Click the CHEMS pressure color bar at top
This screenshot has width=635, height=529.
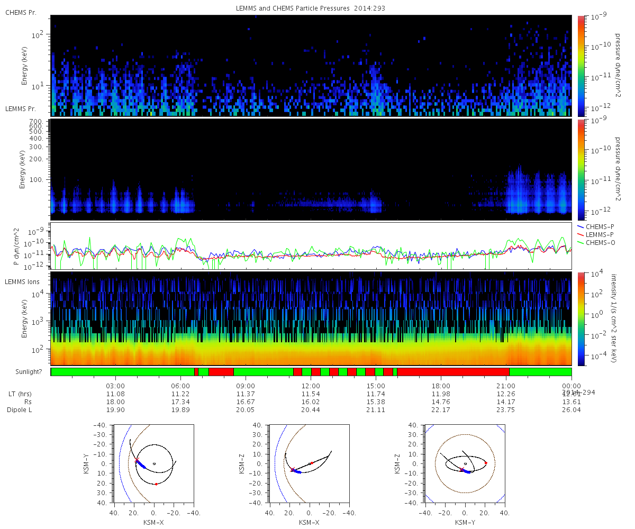click(x=581, y=66)
